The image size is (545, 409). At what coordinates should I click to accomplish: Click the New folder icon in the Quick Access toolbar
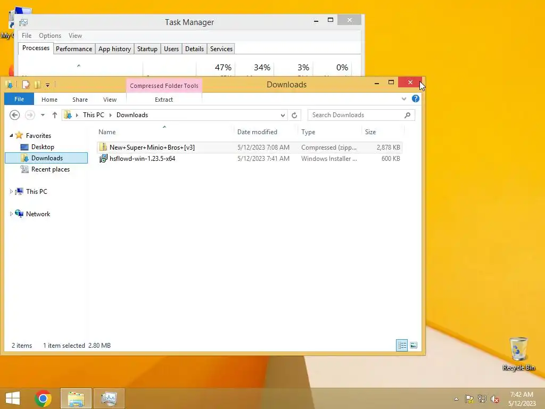point(37,85)
